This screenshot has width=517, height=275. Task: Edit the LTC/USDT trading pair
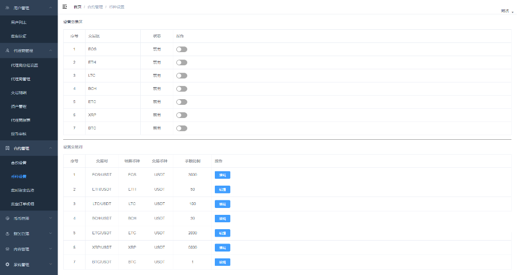pyautogui.click(x=222, y=204)
